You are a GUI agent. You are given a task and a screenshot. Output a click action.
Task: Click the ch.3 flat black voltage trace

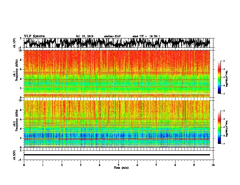(x=117, y=155)
